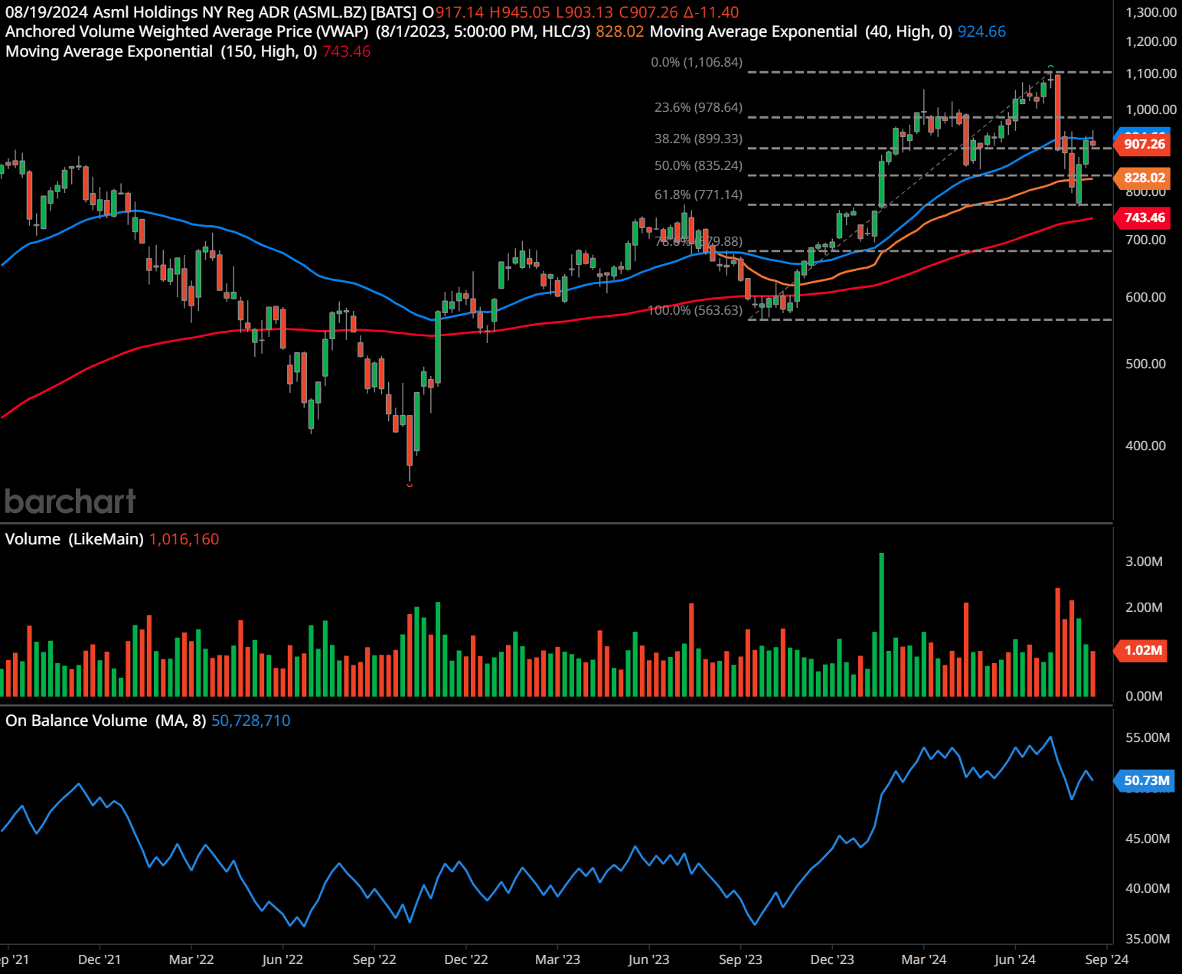1182x974 pixels.
Task: Click the 40-period EMA value 924.66
Action: tap(981, 31)
